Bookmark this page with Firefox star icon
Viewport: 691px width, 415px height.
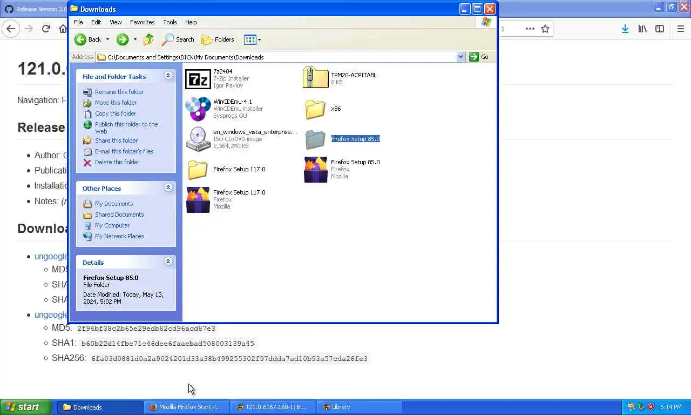pyautogui.click(x=545, y=29)
